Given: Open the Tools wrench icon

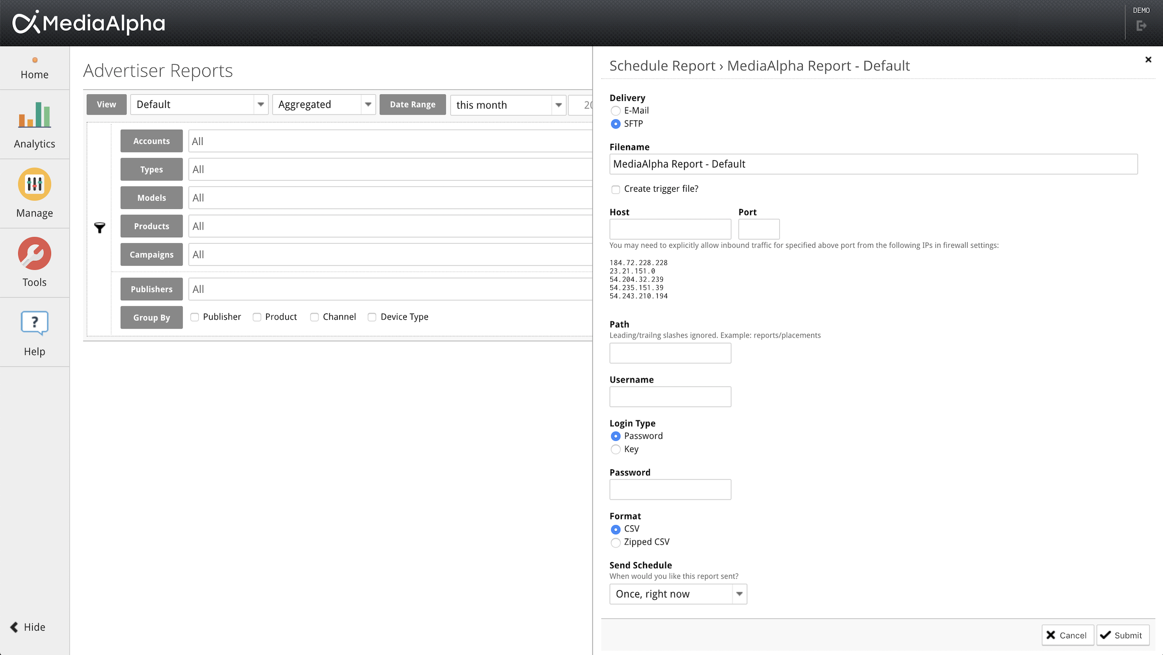Looking at the screenshot, I should point(35,253).
